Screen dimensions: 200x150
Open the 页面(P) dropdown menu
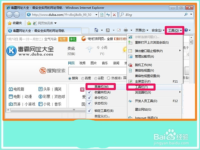(142, 30)
